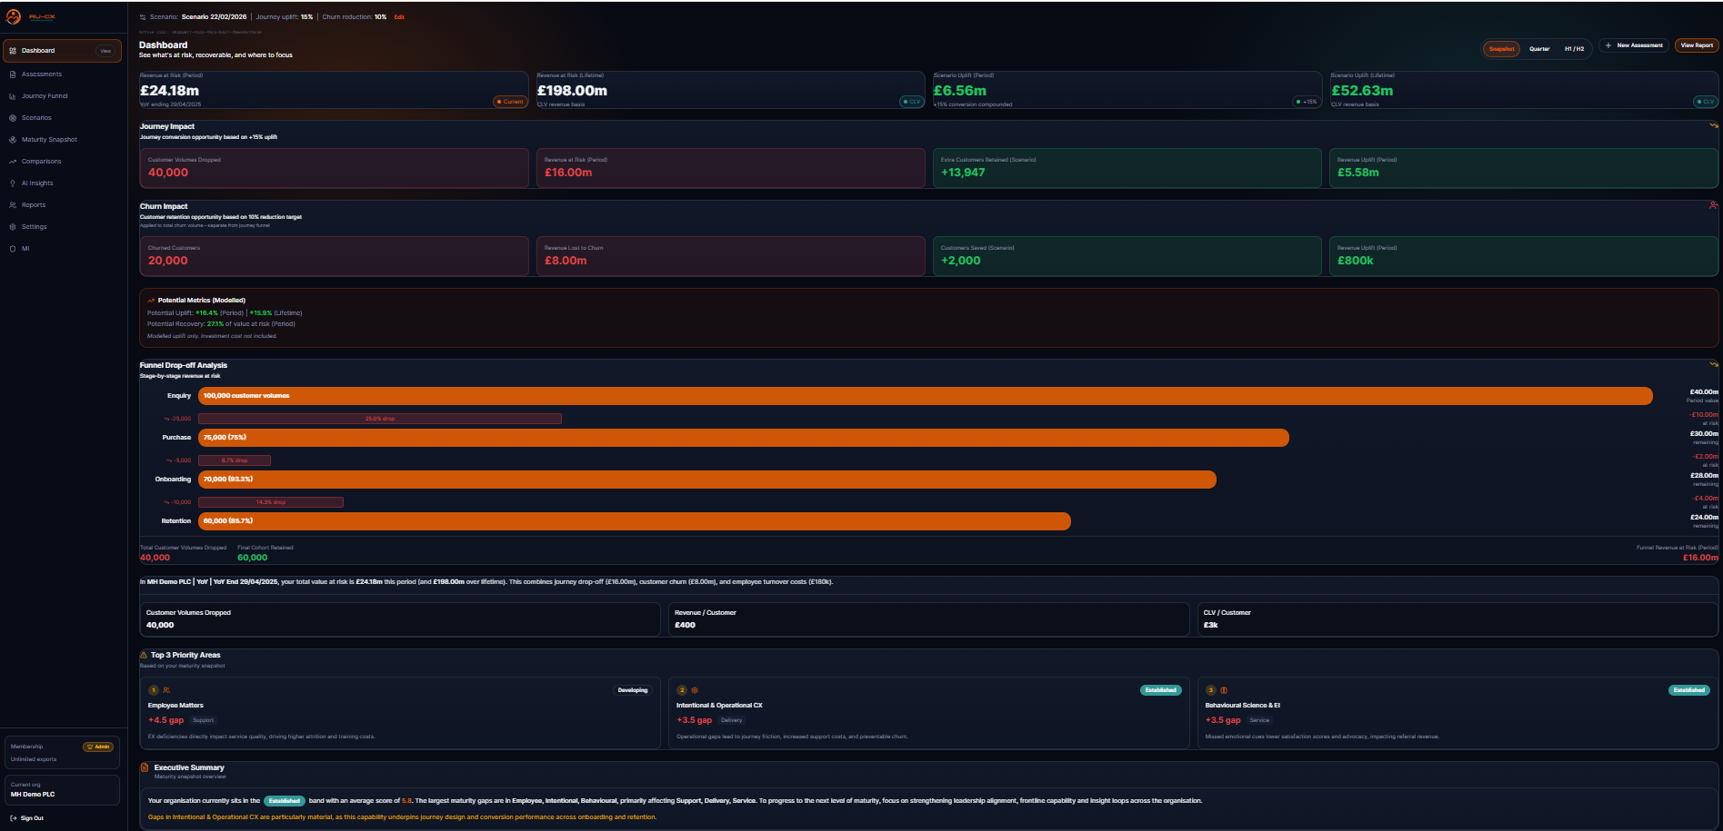Open the Settings gear in the sidebar
This screenshot has height=831, width=1723.
tap(12, 226)
